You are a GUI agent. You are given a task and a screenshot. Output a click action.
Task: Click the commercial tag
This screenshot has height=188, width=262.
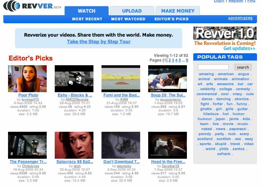pos(207,94)
